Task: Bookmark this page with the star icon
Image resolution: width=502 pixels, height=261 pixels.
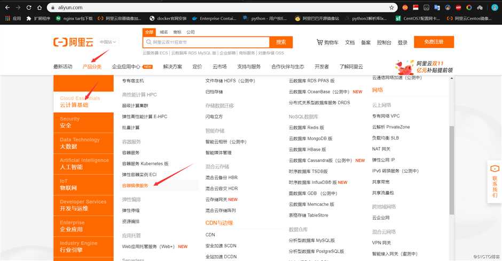Action: click(x=391, y=7)
